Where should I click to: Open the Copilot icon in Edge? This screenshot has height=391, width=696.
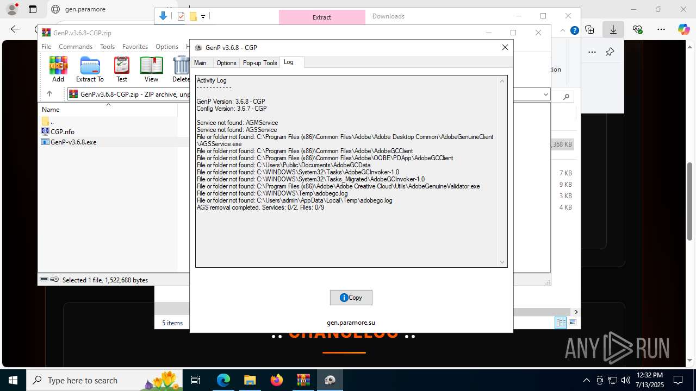tap(683, 30)
